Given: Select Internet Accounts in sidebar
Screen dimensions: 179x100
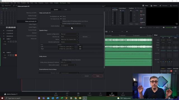Looking at the screenshot, I should click(x=31, y=36).
